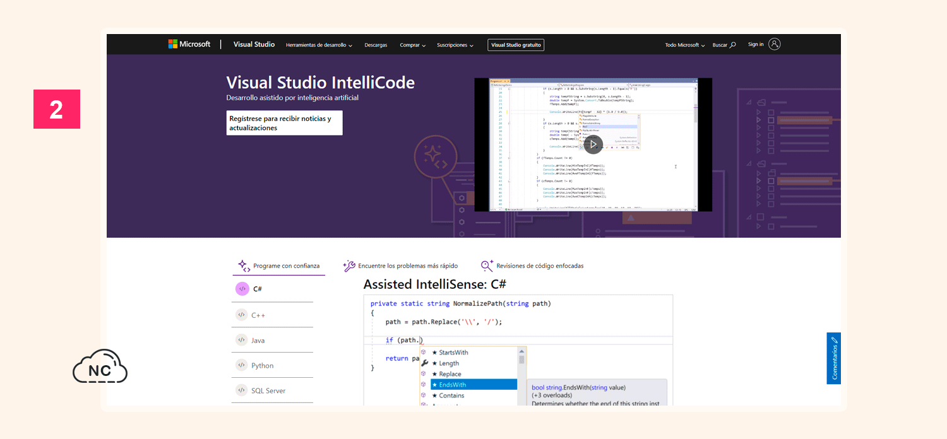Viewport: 947px width, 439px height.
Task: Open the Descargas menu item
Action: (376, 45)
